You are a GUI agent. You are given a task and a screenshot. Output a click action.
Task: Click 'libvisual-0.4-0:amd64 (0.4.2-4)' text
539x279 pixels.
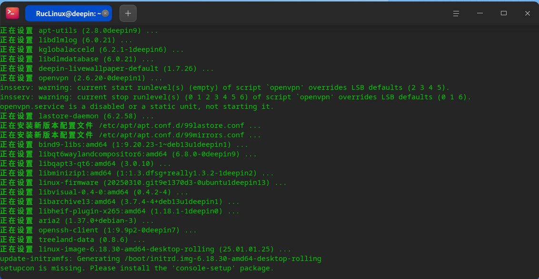(x=105, y=192)
